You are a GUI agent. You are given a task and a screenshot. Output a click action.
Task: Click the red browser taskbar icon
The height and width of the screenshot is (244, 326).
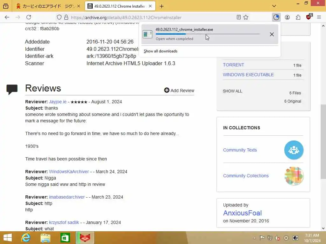[x=85, y=238]
